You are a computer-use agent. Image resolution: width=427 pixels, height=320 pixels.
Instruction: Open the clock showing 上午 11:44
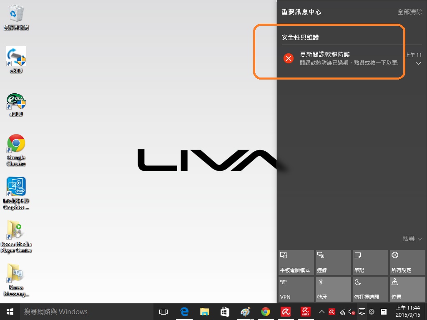point(408,312)
